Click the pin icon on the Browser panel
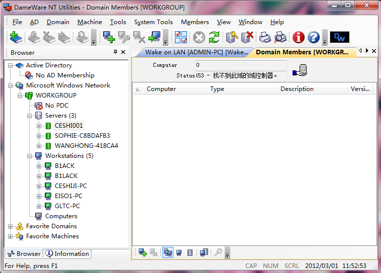Screen dimensions: 381x273 (115, 52)
